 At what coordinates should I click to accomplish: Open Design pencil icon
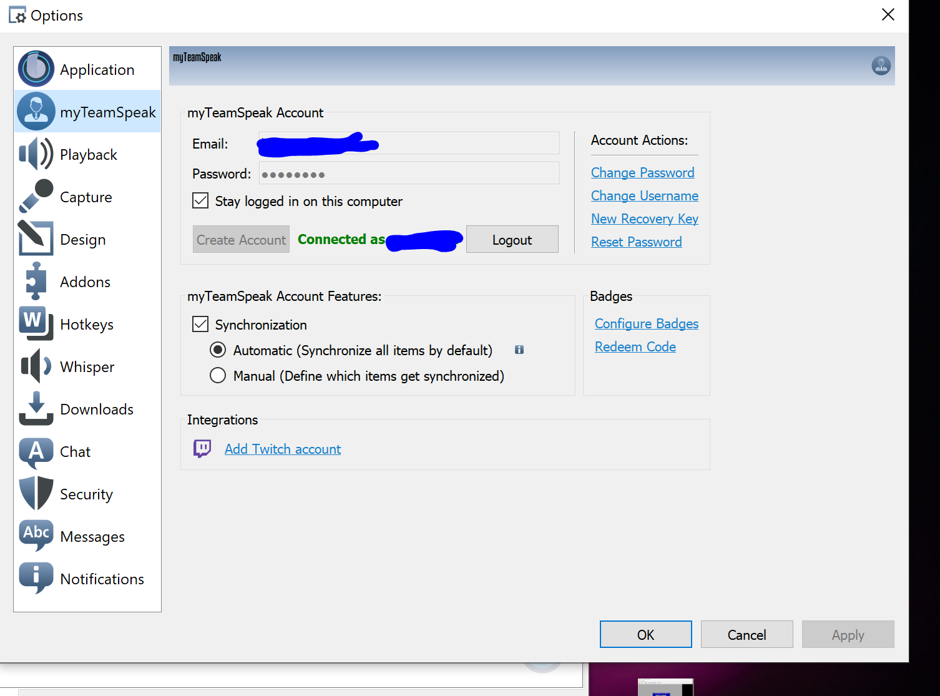click(36, 239)
